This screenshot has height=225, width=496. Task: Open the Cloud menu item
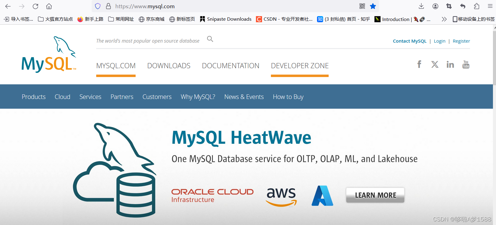pyautogui.click(x=62, y=97)
